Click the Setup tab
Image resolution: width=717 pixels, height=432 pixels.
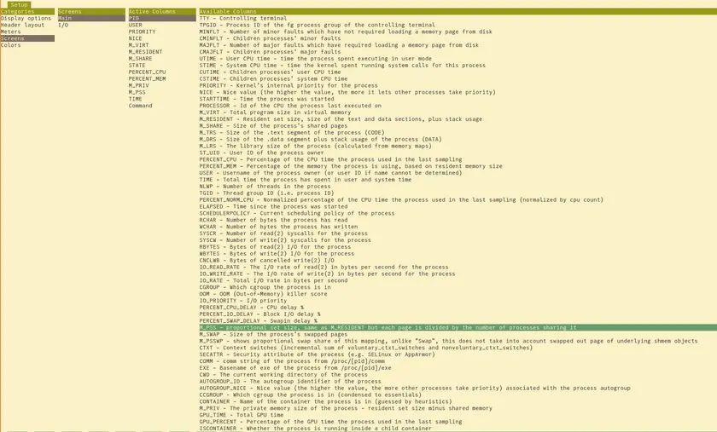pyautogui.click(x=19, y=5)
